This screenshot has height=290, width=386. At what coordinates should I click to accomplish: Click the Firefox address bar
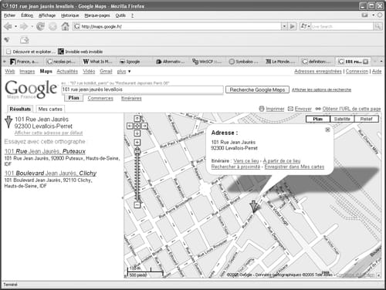click(x=178, y=26)
